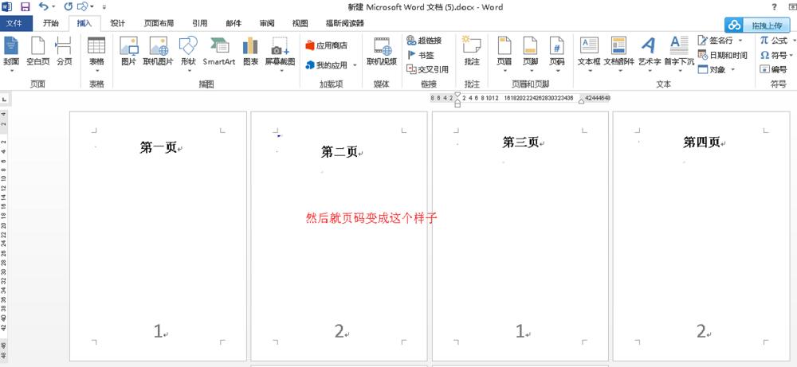Open the 表格 insert table menu

(x=96, y=54)
